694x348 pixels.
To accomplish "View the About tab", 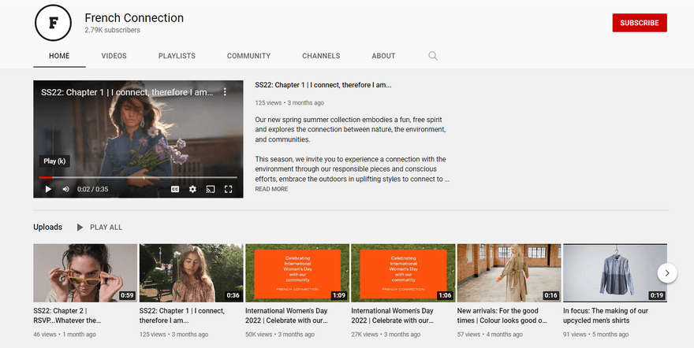I will (383, 56).
